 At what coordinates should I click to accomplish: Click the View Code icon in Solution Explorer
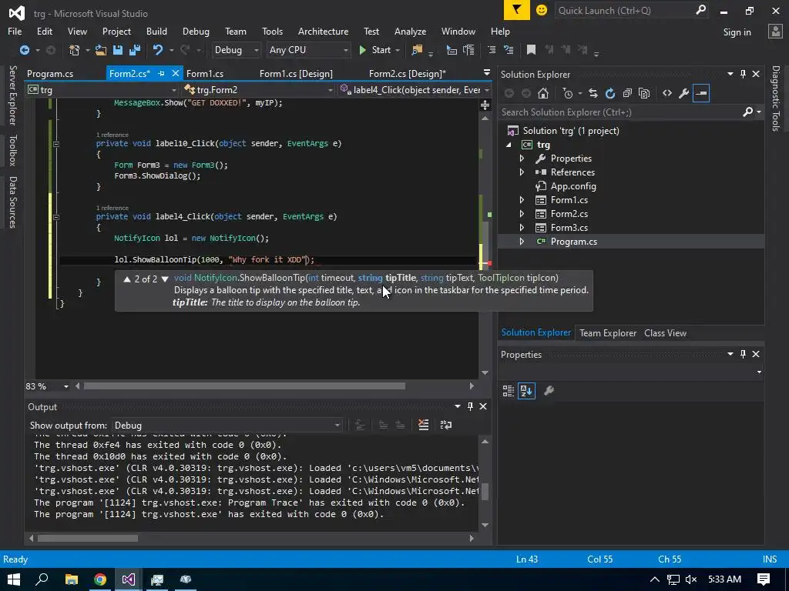pyautogui.click(x=667, y=93)
